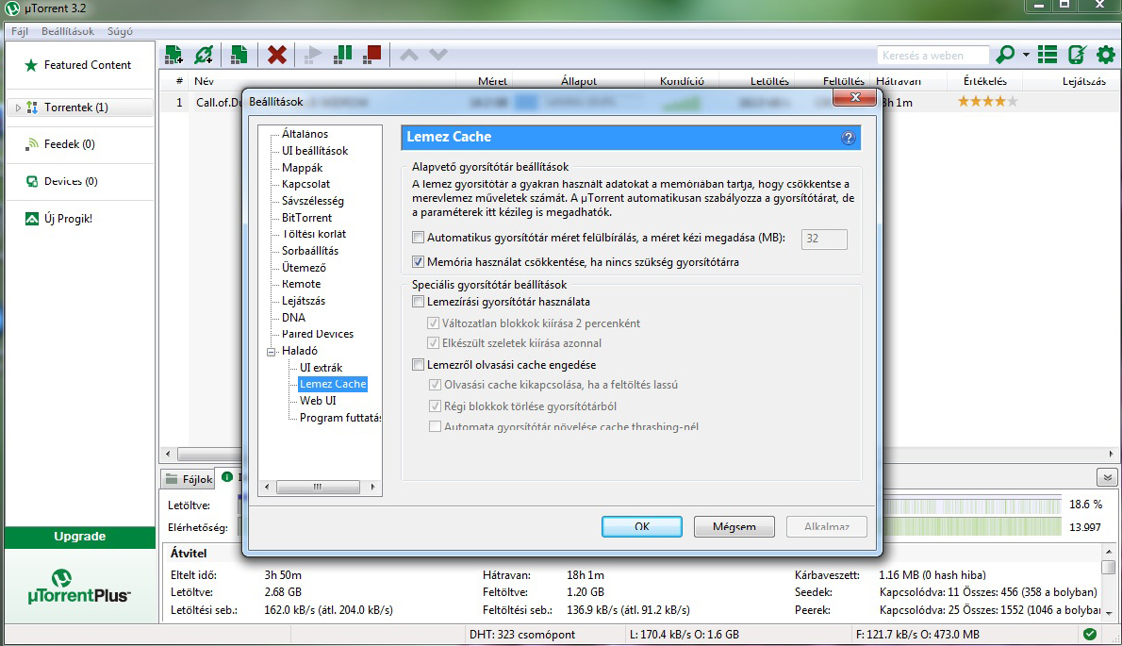Click the remote device icon in toolbar

tap(1077, 55)
